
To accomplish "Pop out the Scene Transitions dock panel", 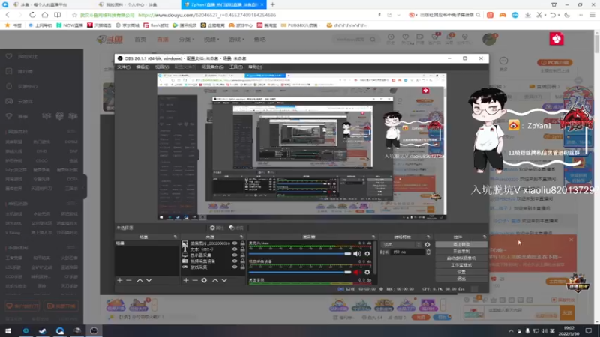I will [428, 237].
